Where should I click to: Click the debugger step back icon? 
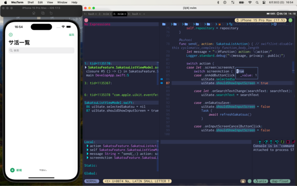(x=277, y=142)
